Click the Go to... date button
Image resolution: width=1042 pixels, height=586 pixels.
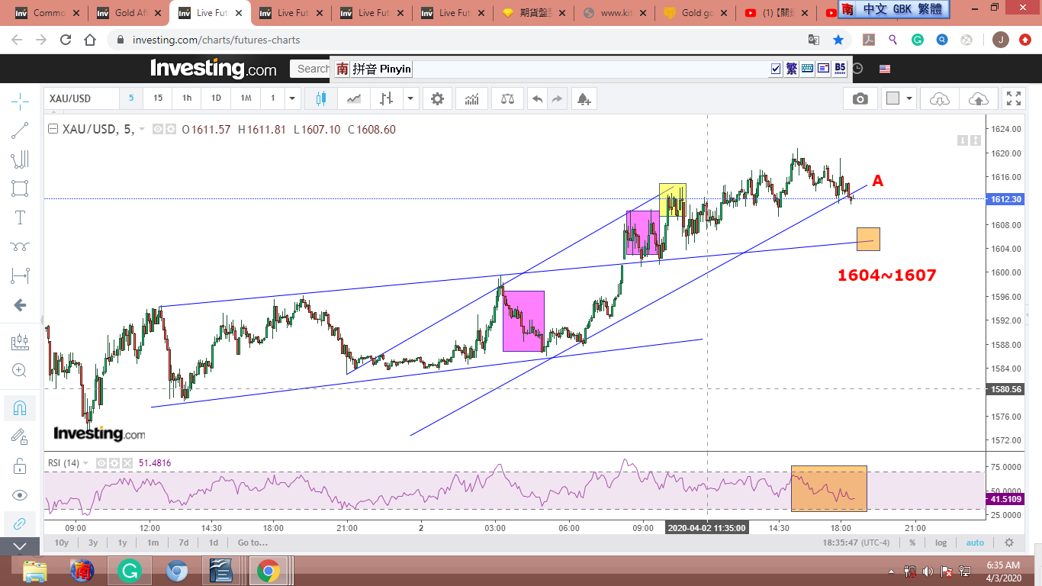point(252,543)
